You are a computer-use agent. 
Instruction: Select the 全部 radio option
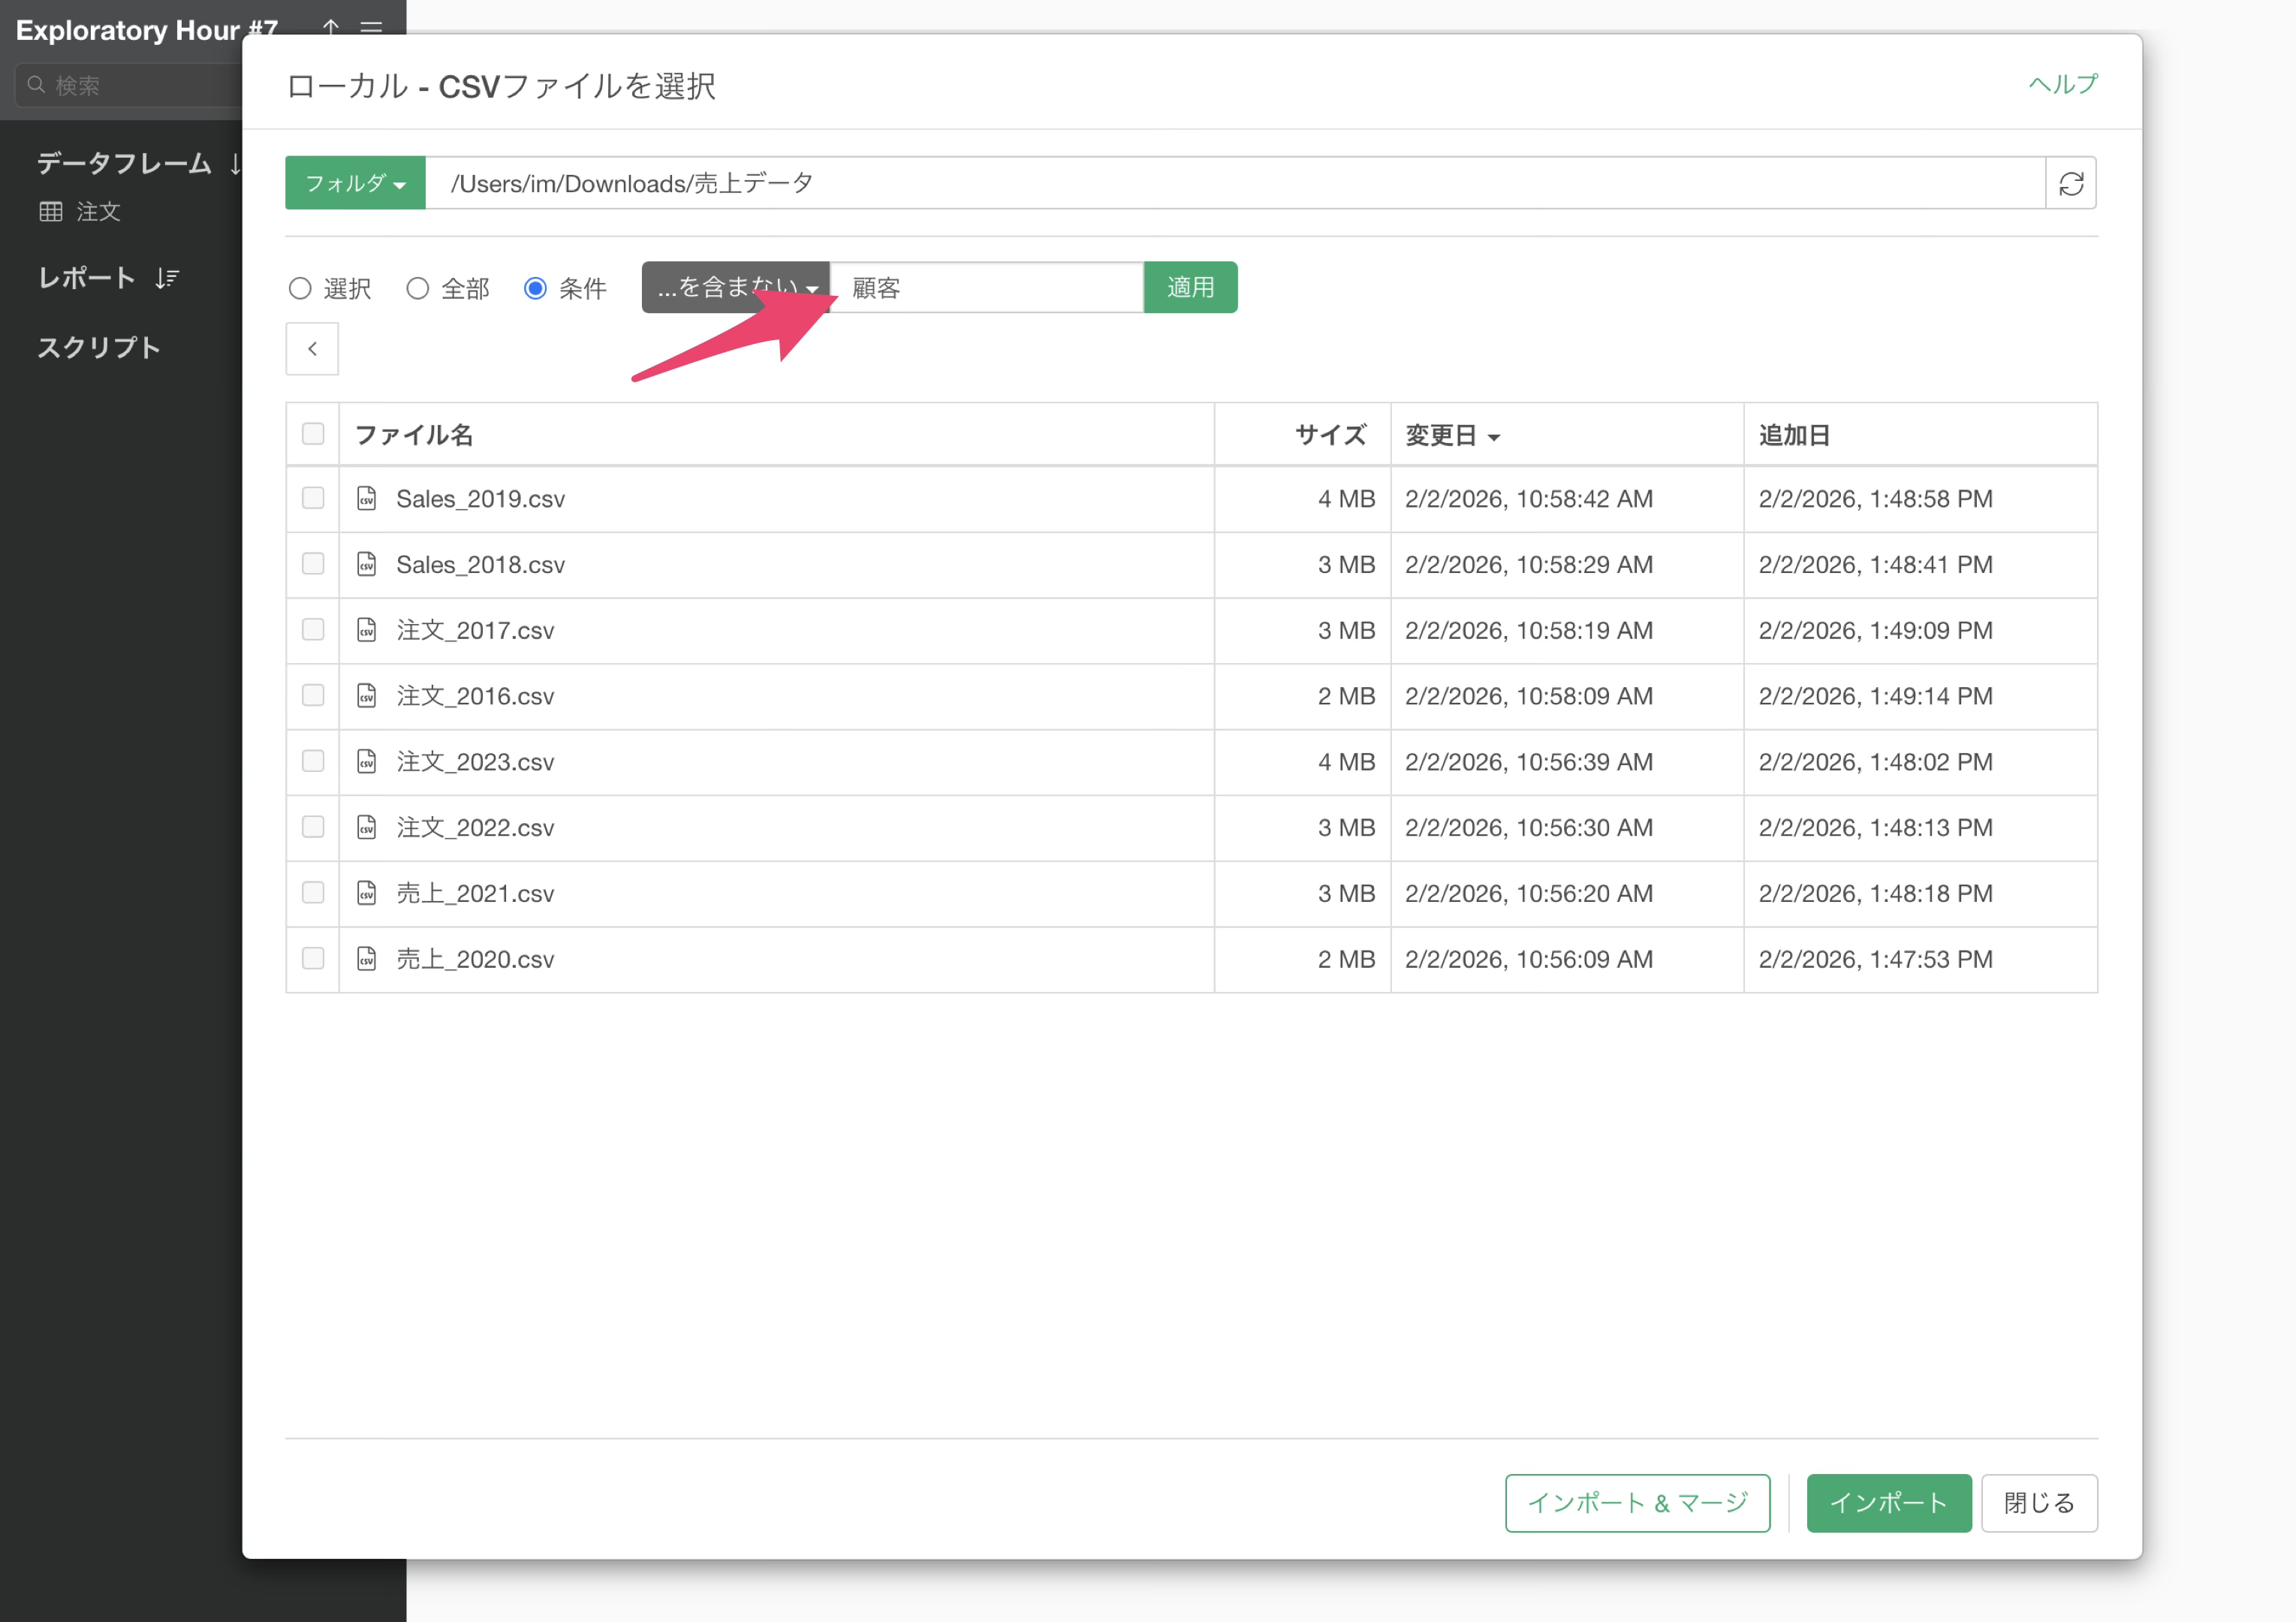(x=418, y=289)
